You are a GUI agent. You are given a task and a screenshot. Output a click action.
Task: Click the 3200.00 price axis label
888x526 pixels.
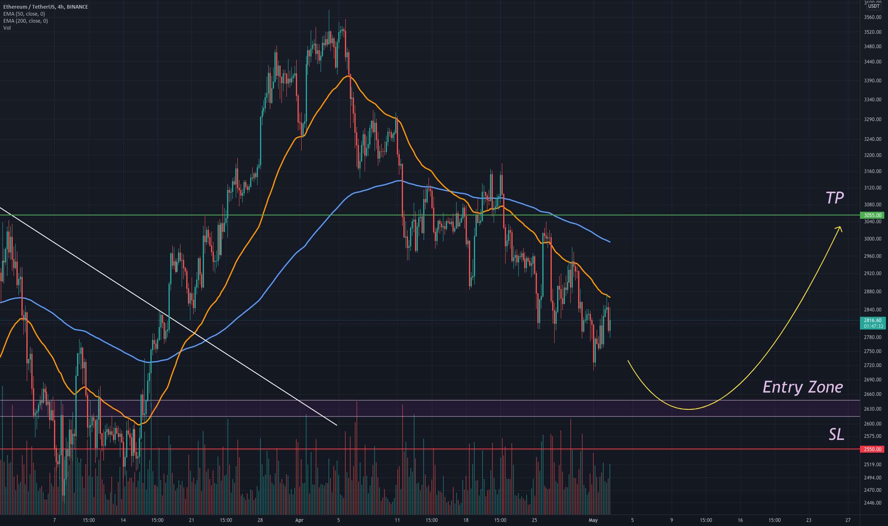(872, 155)
